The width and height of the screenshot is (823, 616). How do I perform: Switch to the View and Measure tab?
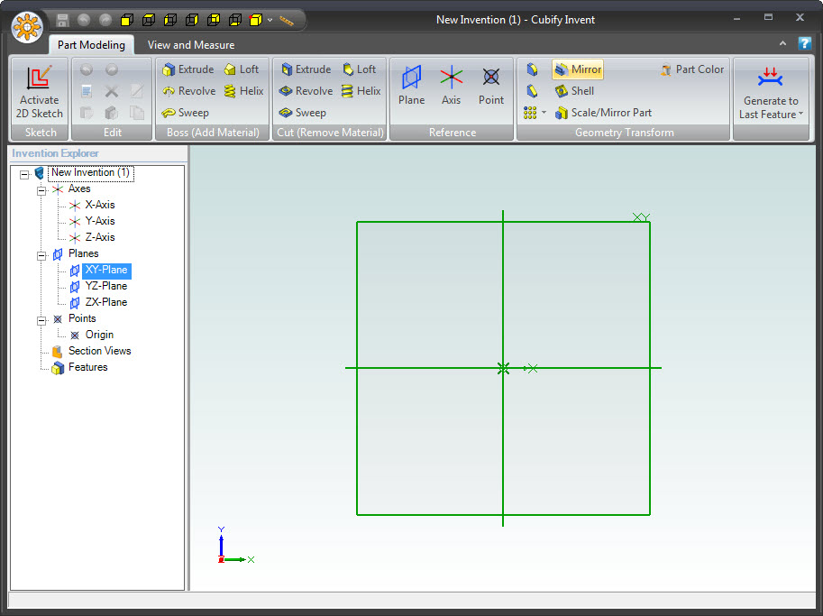point(190,44)
